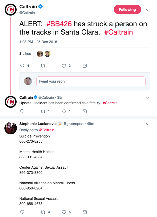Like the main SB426 alert tweet
157x217 pixels.
[x=64, y=66]
